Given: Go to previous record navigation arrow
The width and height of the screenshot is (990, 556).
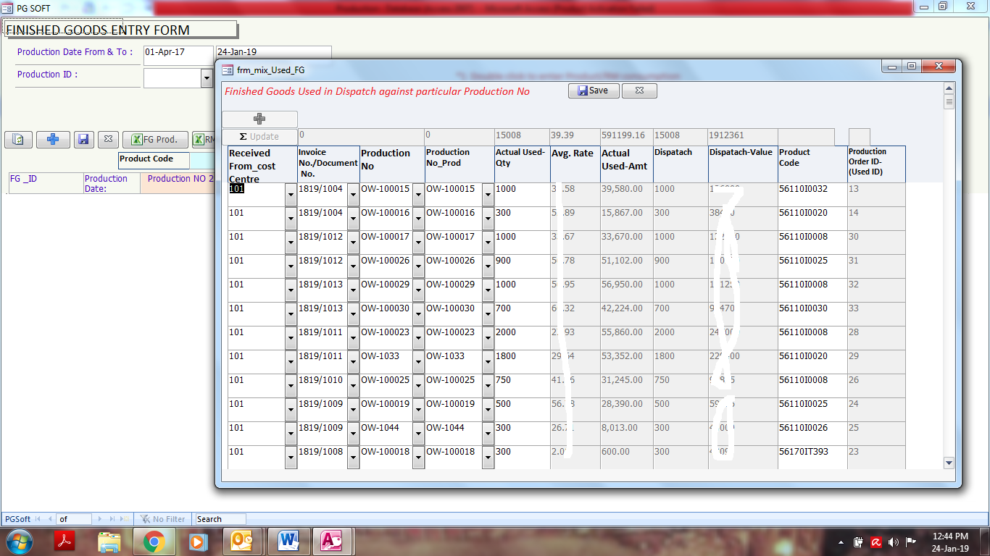Looking at the screenshot, I should (50, 519).
